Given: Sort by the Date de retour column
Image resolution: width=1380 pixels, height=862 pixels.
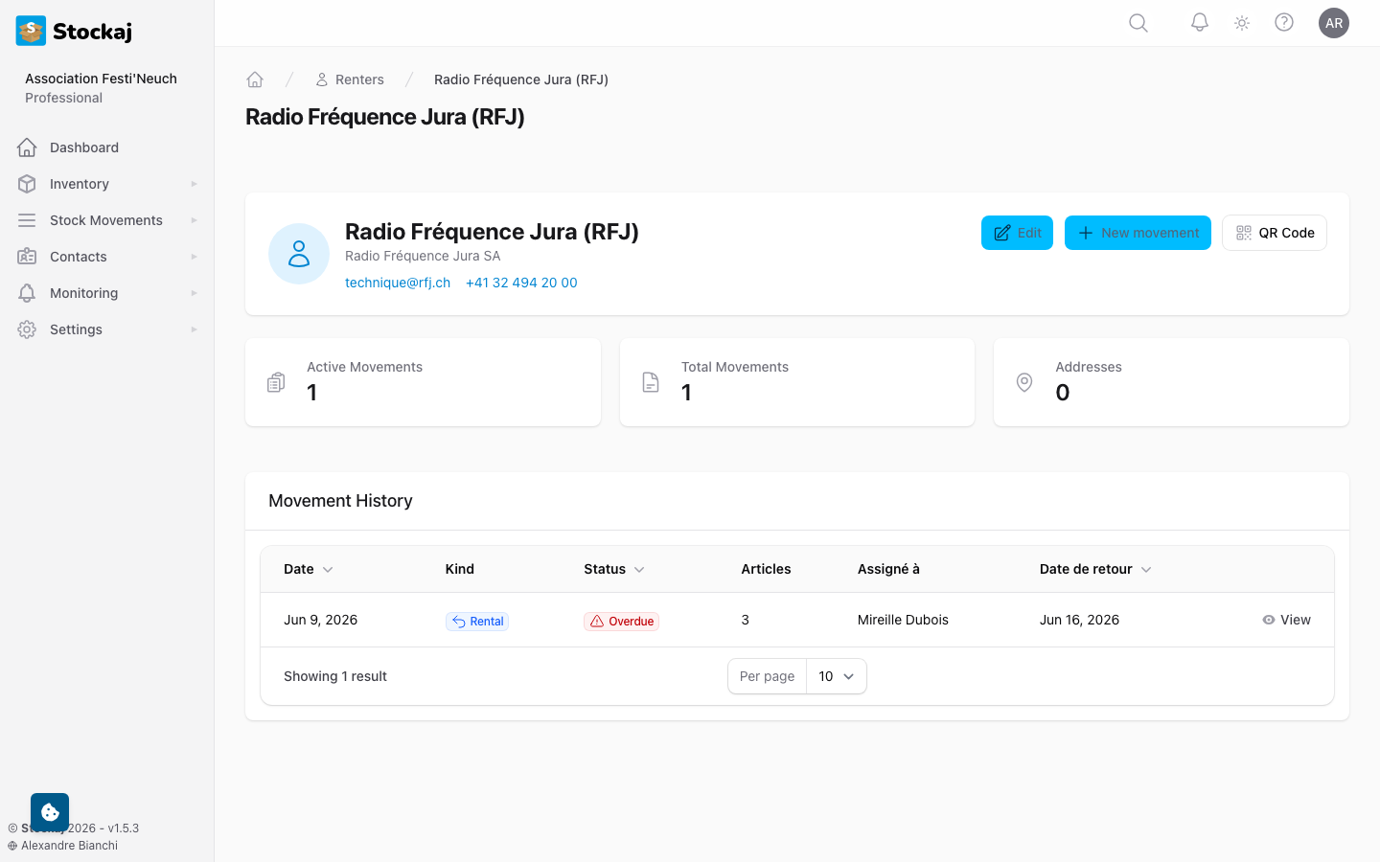Looking at the screenshot, I should click(x=1095, y=569).
